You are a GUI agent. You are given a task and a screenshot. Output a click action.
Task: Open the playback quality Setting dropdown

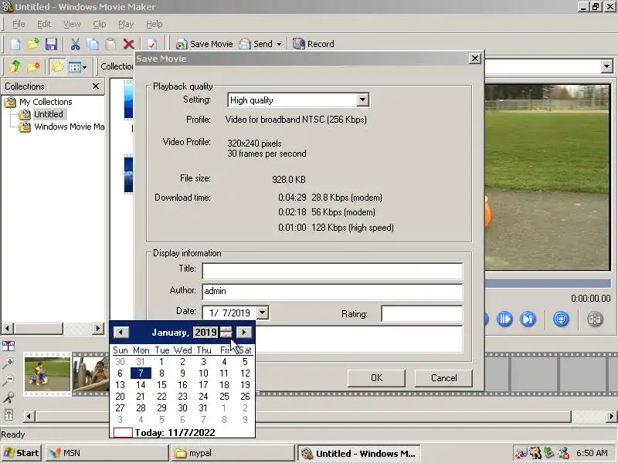click(362, 100)
